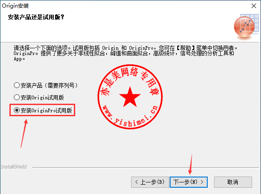Viewport: 261px width, 194px height.
Task: Click the red arrow below OriginPro option
Action: point(24,133)
